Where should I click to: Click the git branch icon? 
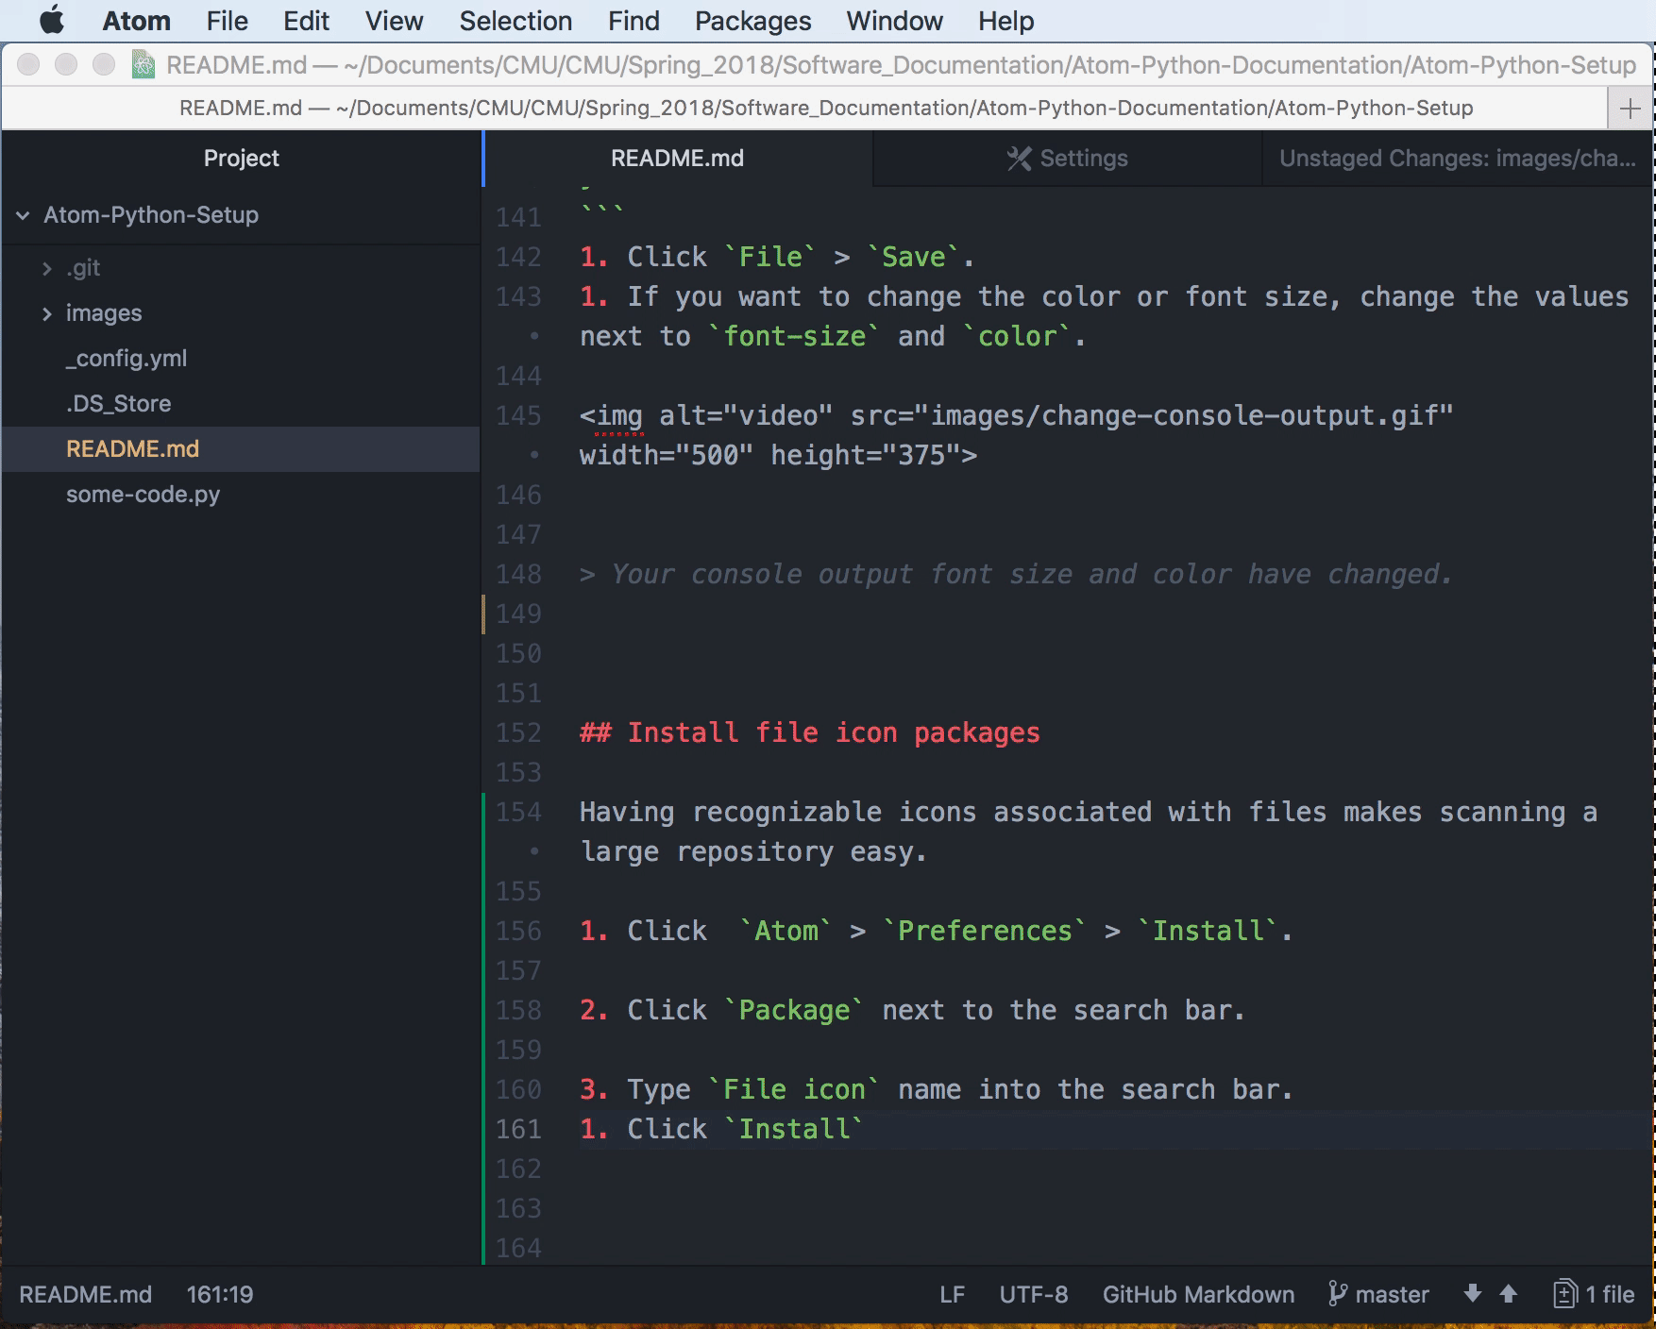(x=1337, y=1294)
